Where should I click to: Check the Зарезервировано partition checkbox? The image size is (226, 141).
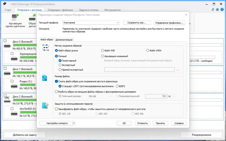pos(12,54)
